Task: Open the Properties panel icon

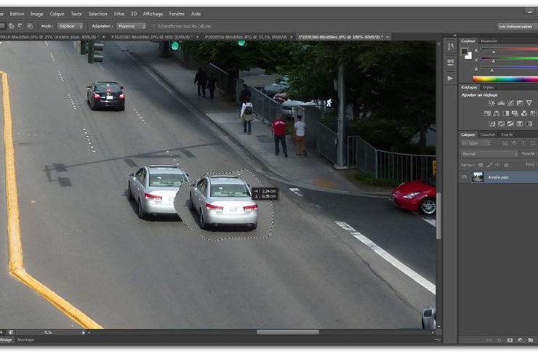Action: pyautogui.click(x=451, y=62)
